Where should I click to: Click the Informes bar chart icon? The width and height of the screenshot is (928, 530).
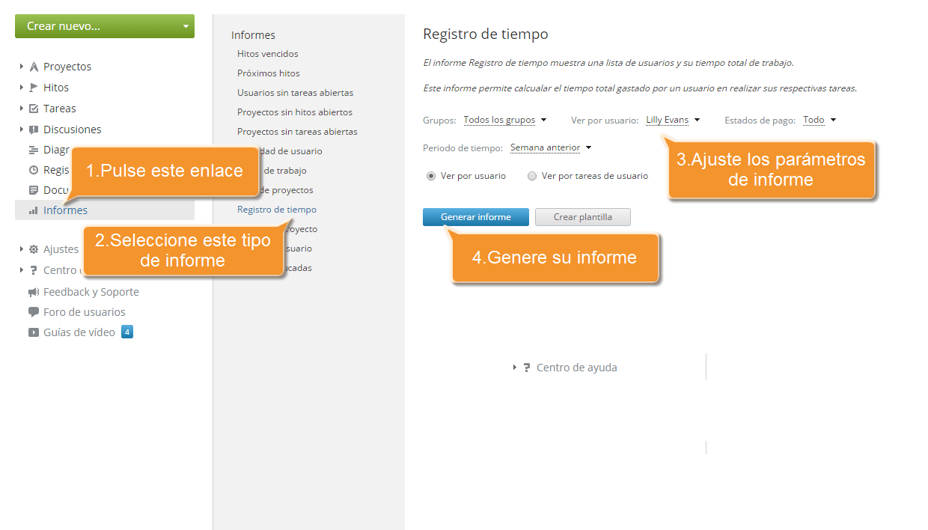click(x=34, y=210)
